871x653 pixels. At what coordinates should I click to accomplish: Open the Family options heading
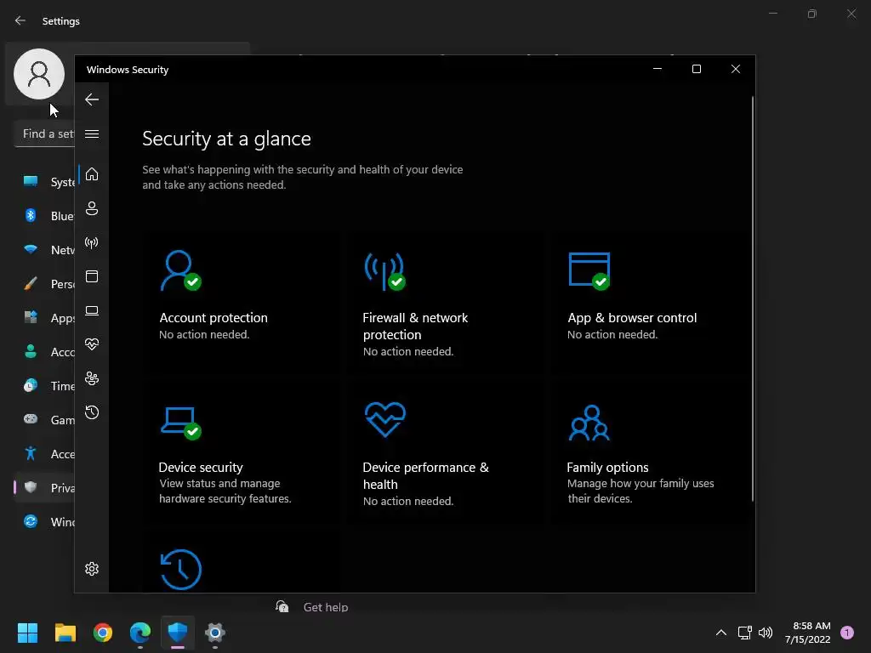(x=607, y=467)
